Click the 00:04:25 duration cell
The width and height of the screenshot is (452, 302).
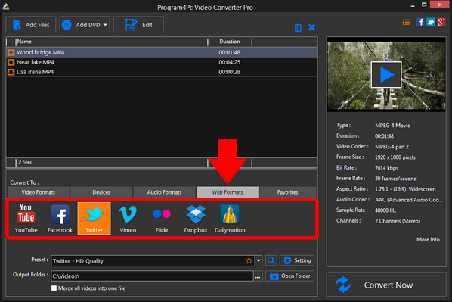pyautogui.click(x=230, y=62)
